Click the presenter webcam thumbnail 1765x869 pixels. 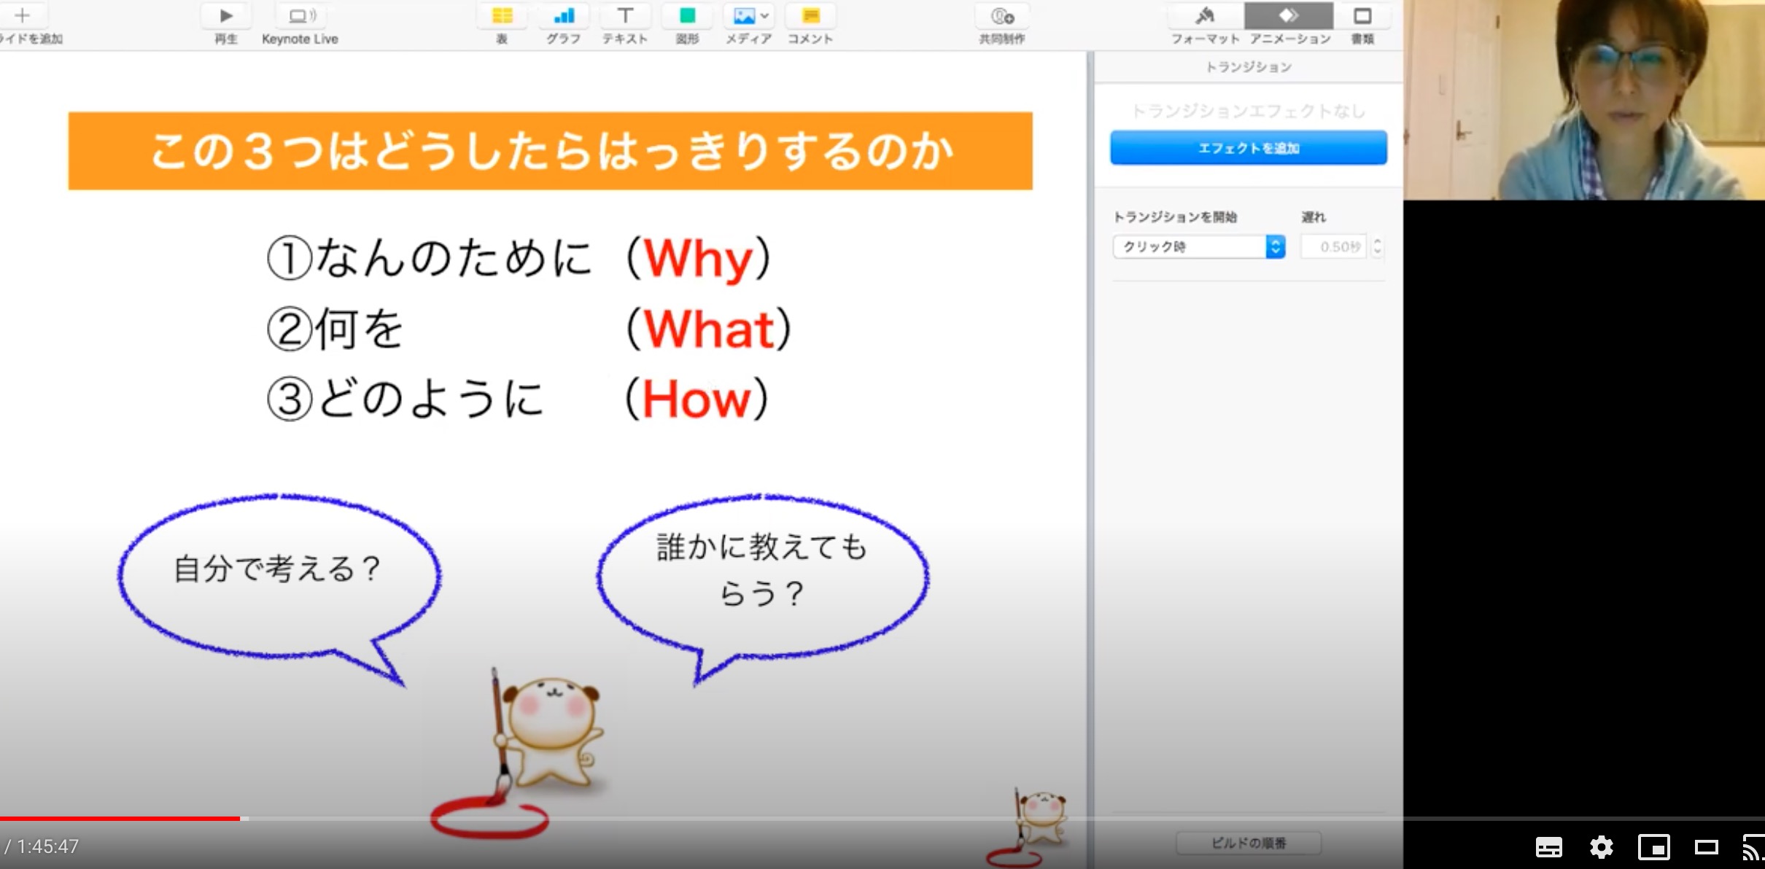[1584, 100]
